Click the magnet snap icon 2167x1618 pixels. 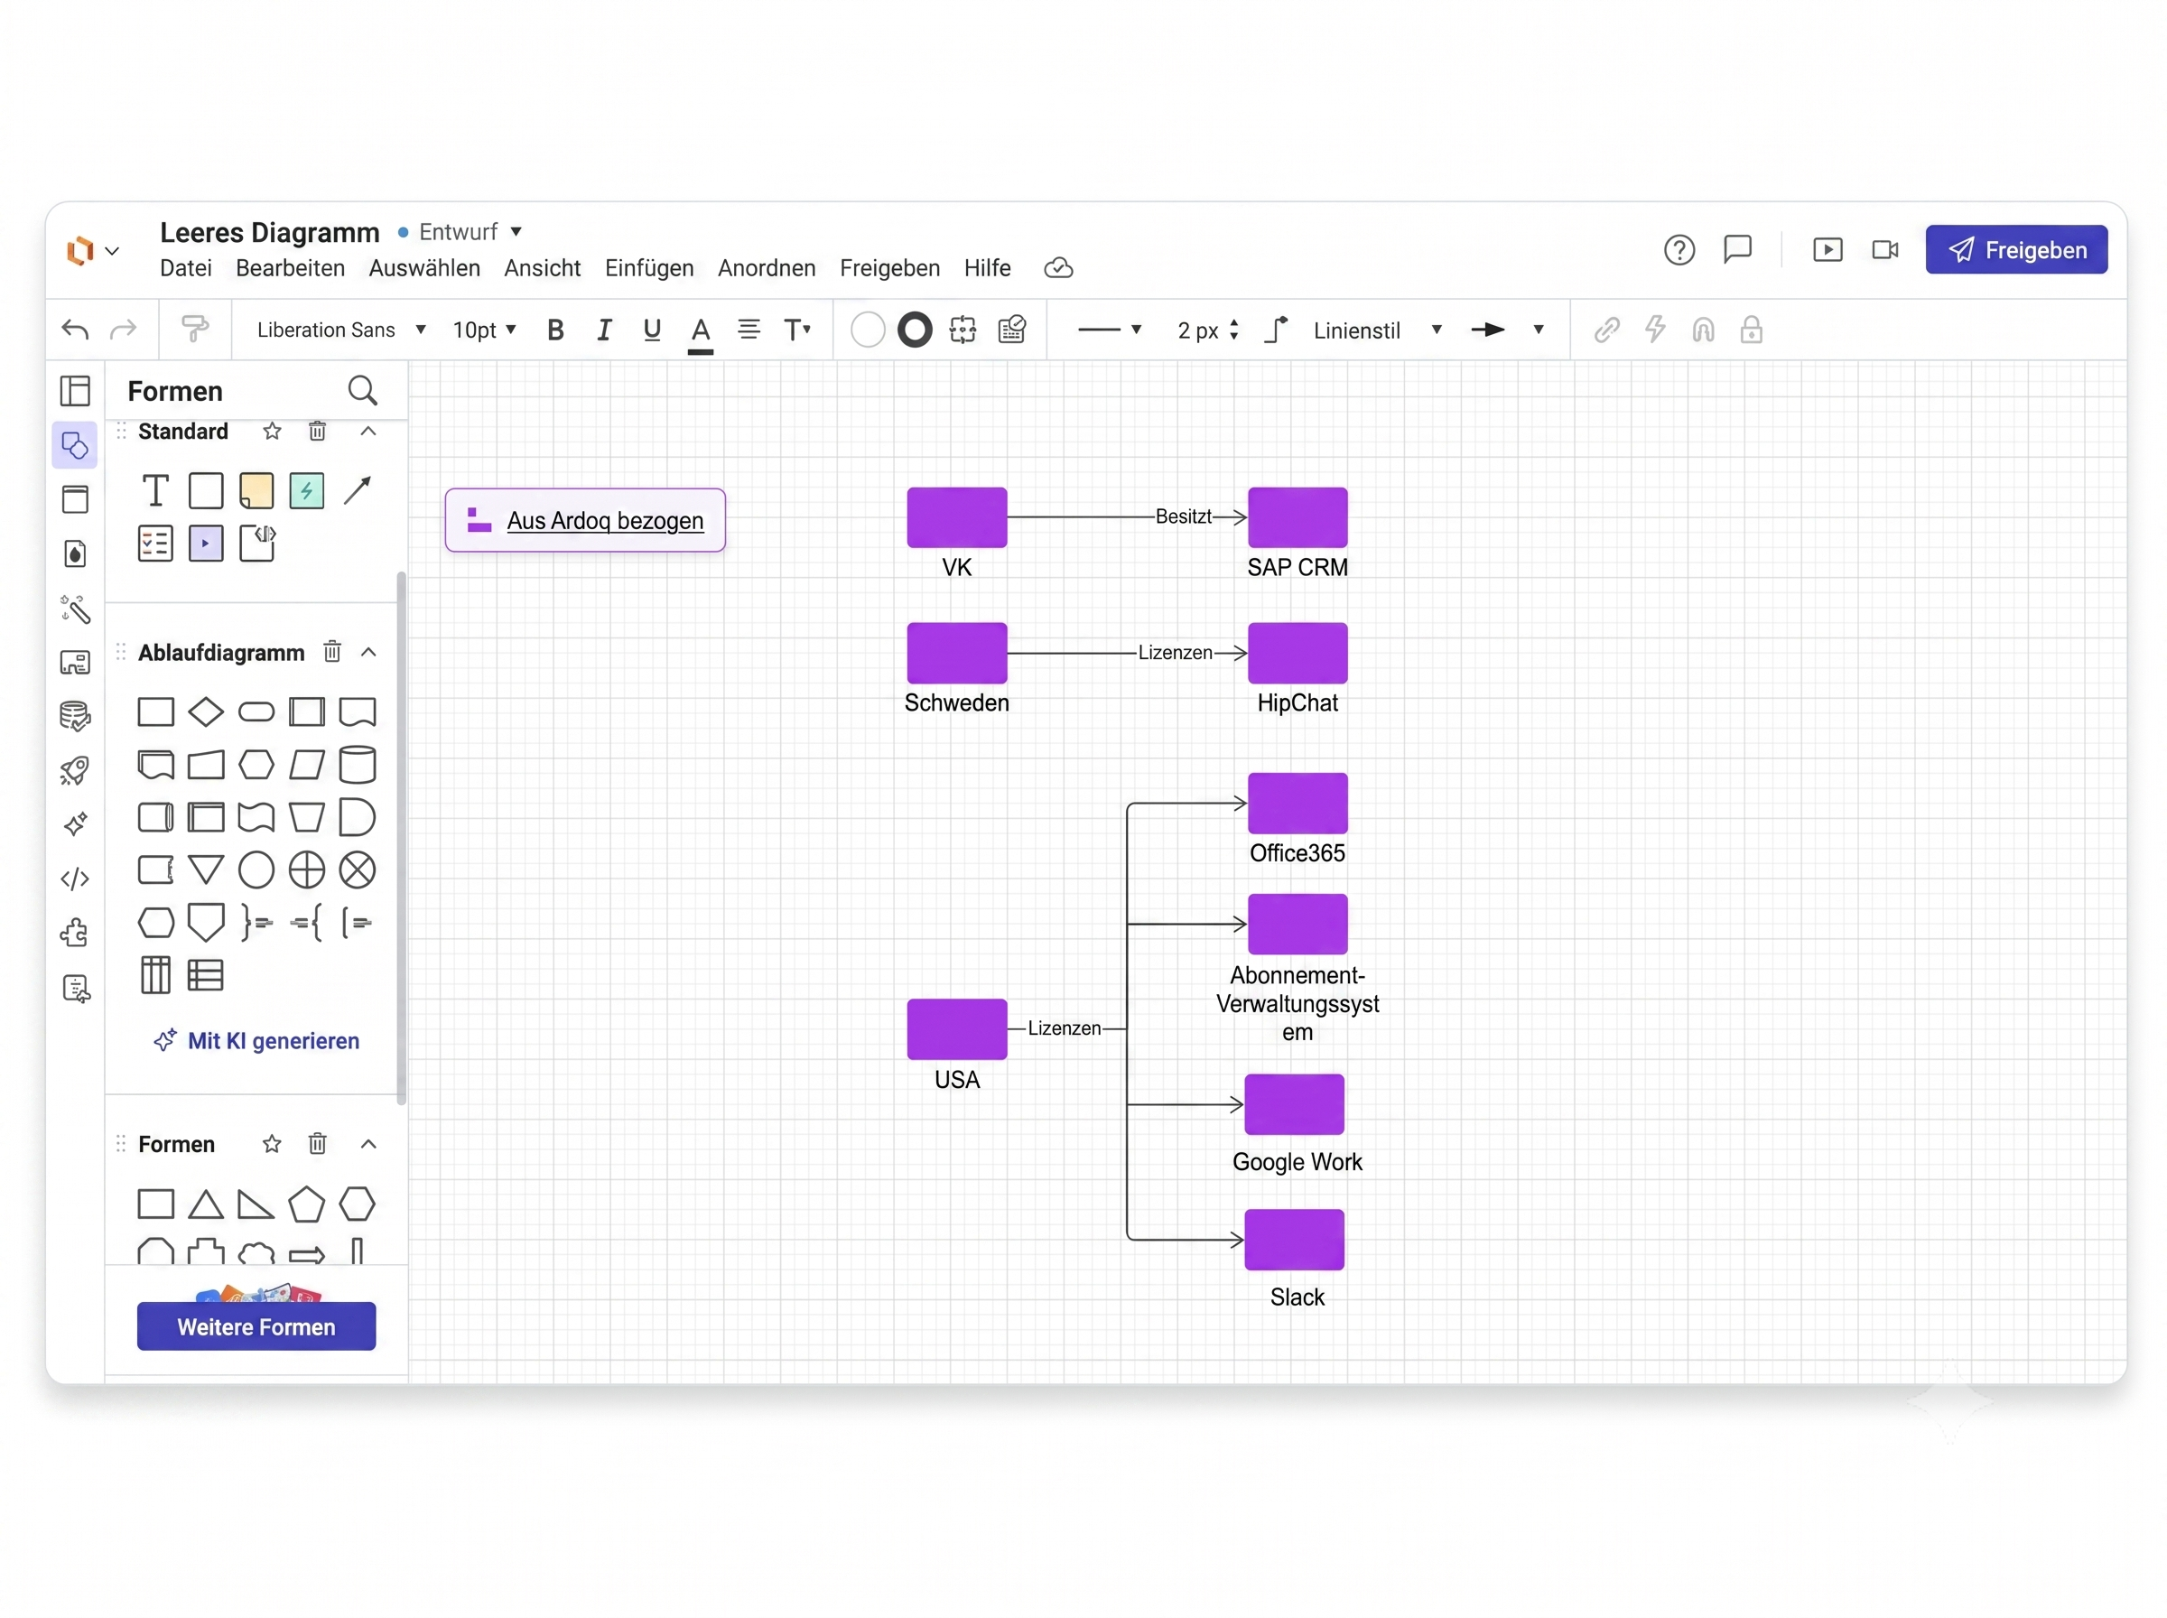[1704, 330]
